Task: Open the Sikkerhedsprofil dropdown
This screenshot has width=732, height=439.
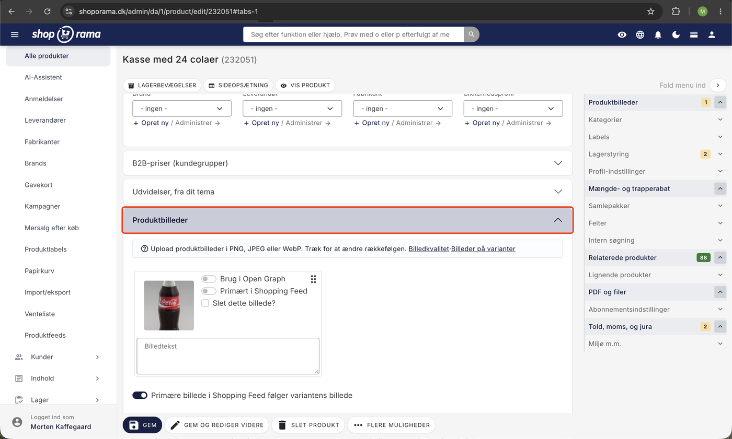Action: (x=513, y=109)
